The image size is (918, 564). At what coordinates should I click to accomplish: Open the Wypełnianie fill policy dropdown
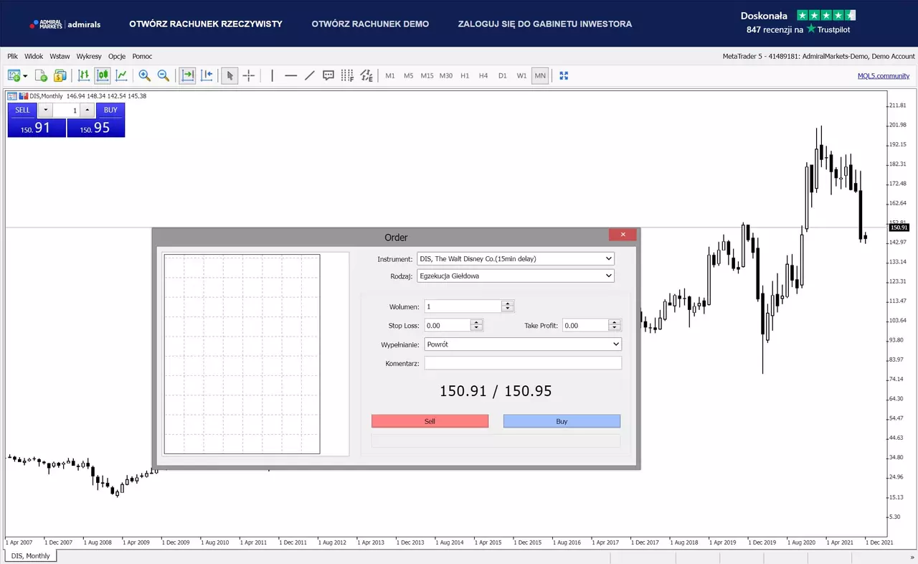coord(523,344)
